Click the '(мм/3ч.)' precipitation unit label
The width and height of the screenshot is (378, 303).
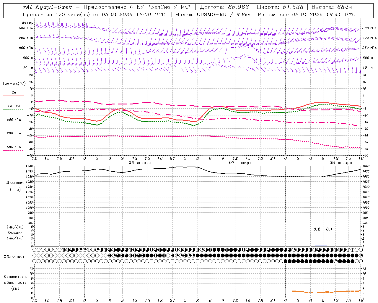(x=15, y=227)
